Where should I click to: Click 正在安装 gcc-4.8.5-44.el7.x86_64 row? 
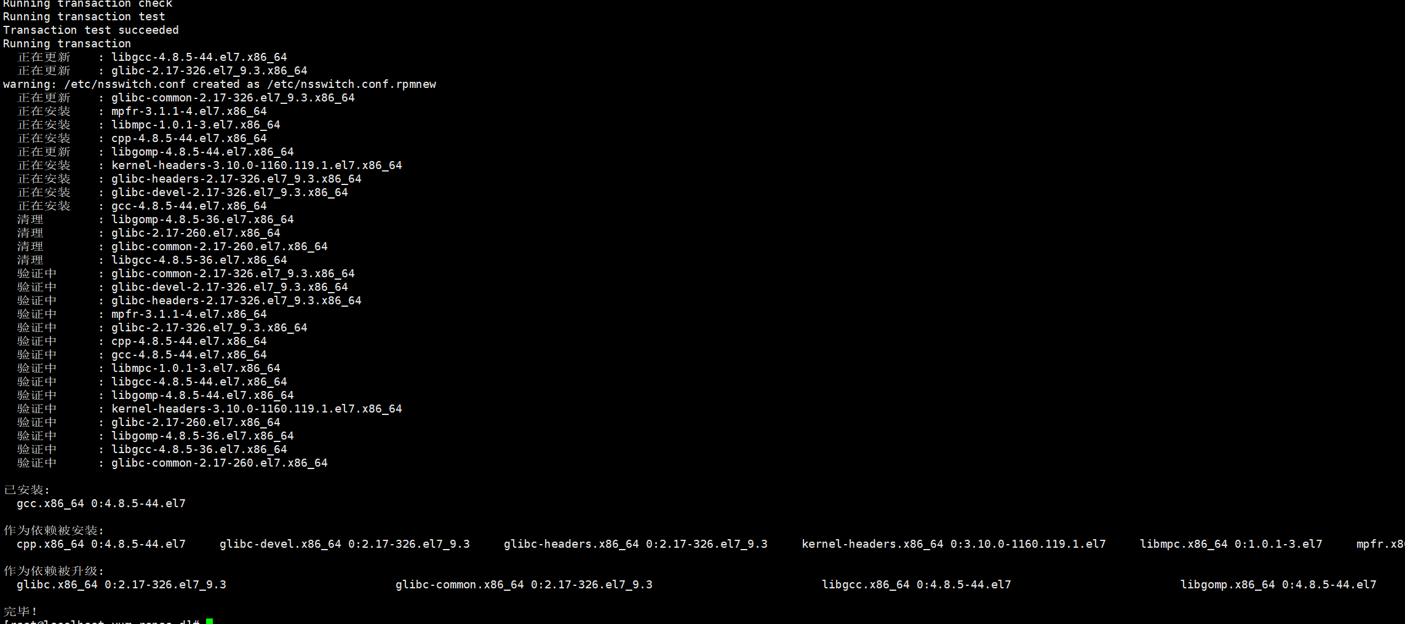pos(142,206)
